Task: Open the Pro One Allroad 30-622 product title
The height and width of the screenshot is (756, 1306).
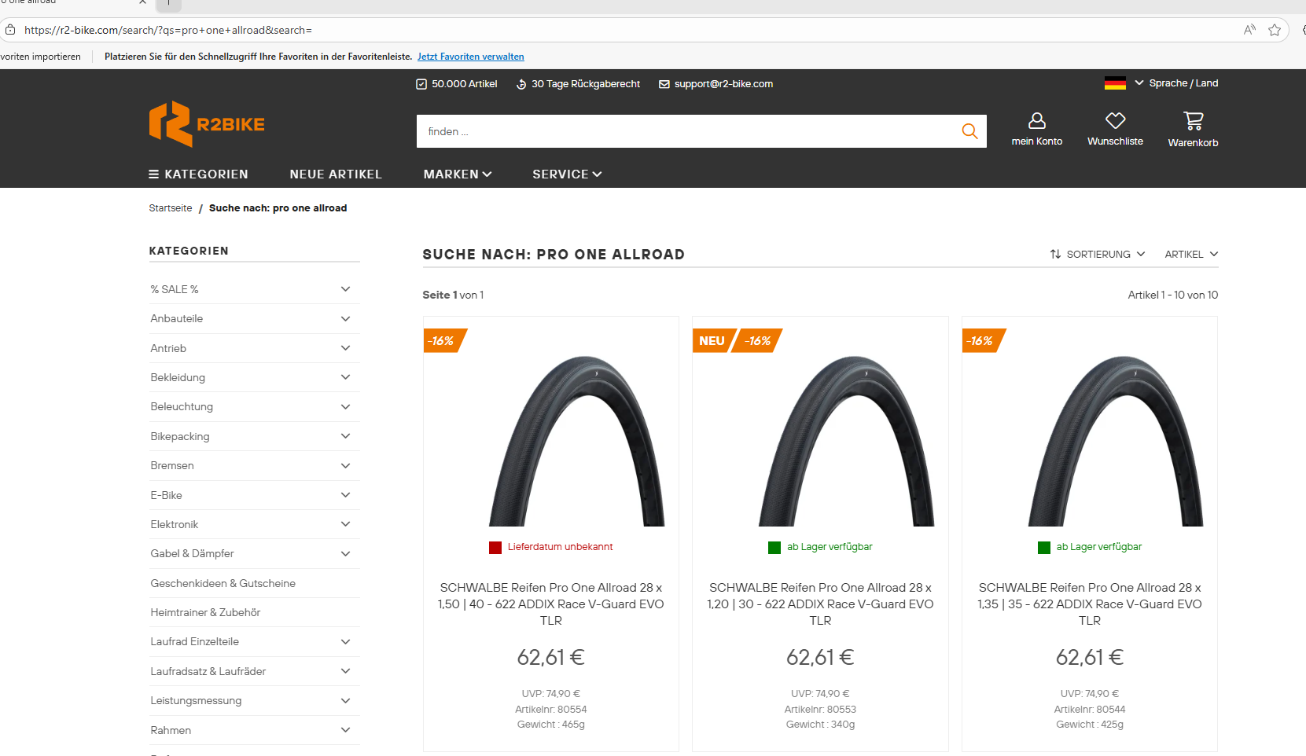Action: (x=820, y=604)
